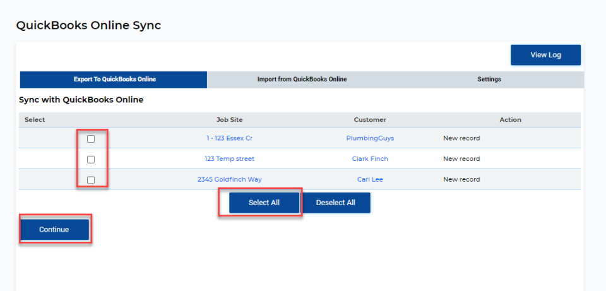Image resolution: width=606 pixels, height=291 pixels.
Task: Check the box for 1 - 123 Essex Cr
Action: click(x=91, y=139)
